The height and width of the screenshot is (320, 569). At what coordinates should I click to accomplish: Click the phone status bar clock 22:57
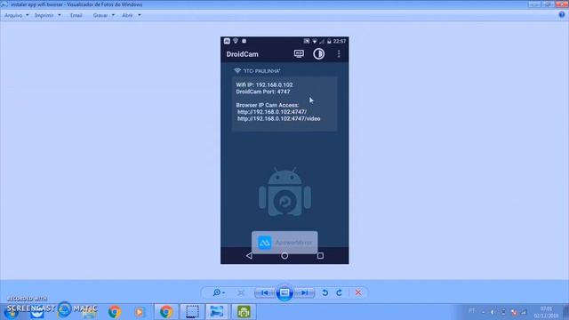pos(340,41)
